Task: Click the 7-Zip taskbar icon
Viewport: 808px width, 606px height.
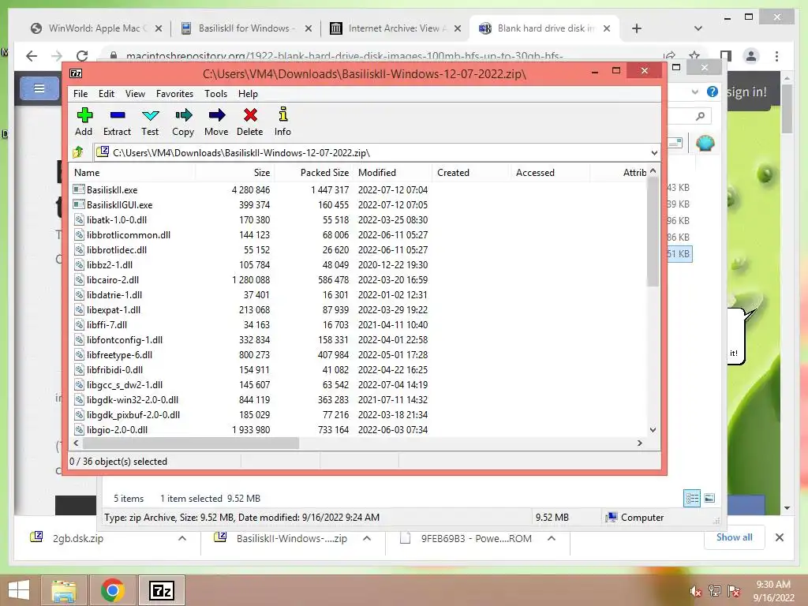Action: tap(162, 590)
